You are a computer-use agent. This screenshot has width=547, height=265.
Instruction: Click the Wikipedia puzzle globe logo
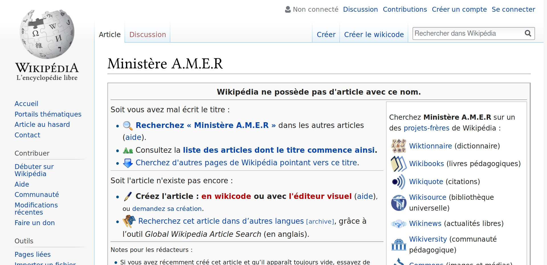[46, 34]
